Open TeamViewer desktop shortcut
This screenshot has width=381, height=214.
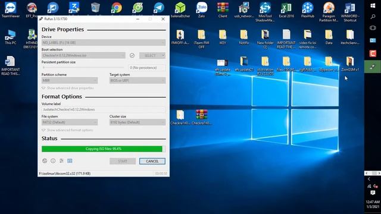pos(11,10)
